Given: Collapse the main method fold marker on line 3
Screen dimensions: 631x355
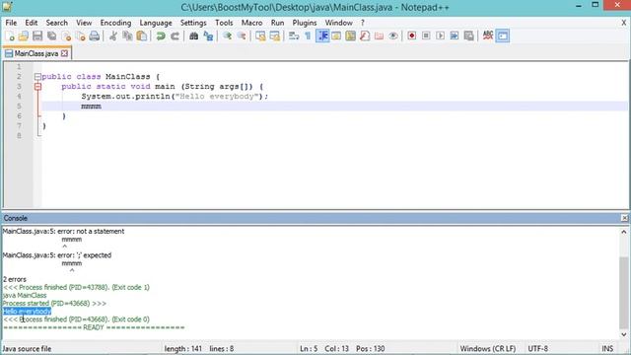Looking at the screenshot, I should click(37, 87).
